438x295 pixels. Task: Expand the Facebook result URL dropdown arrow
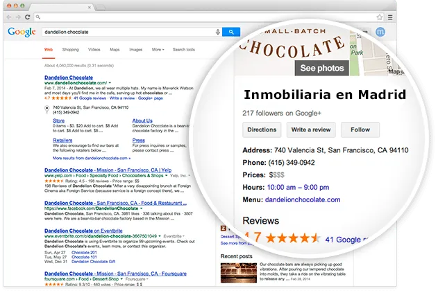141,208
